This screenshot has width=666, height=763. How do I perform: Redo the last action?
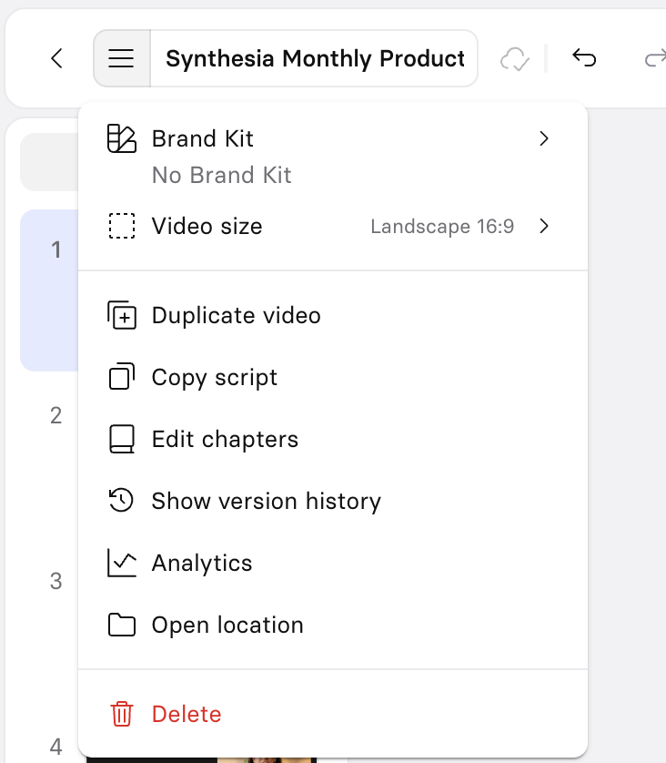655,58
